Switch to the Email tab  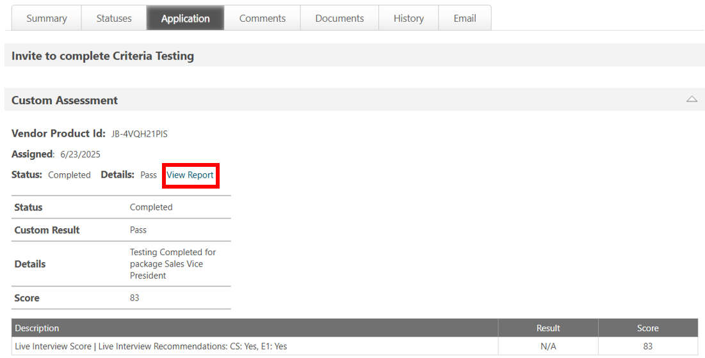(x=464, y=19)
